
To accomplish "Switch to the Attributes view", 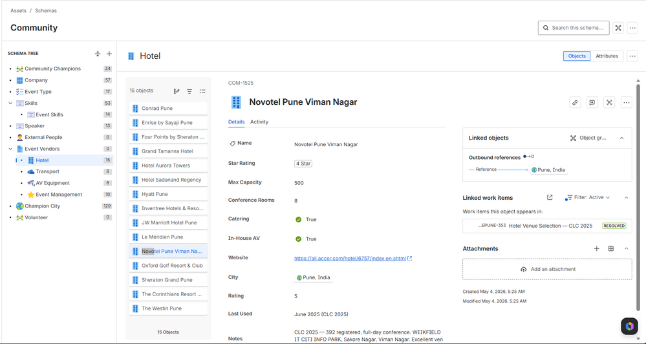I will coord(607,56).
